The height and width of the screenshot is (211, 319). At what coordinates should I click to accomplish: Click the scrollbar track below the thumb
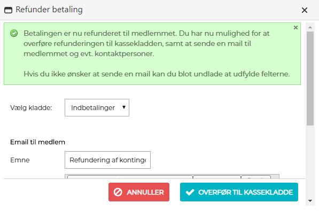(310, 162)
